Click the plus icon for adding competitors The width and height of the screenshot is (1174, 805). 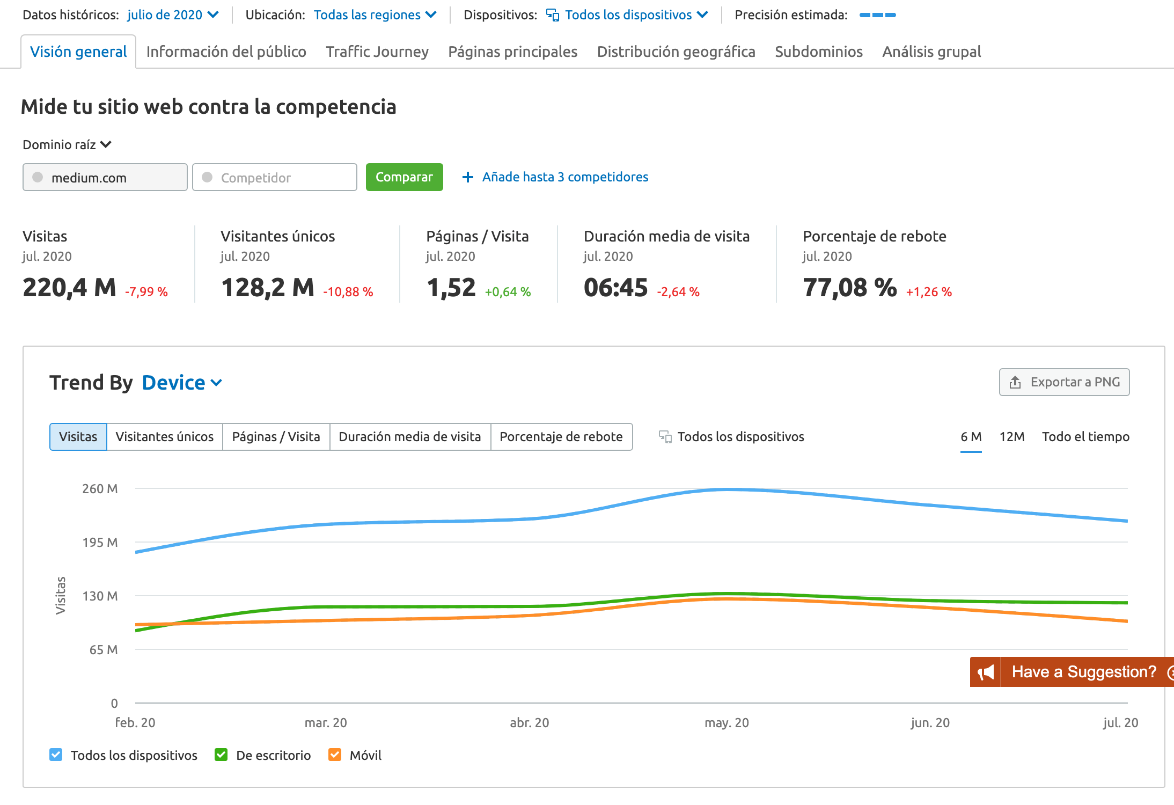coord(468,177)
